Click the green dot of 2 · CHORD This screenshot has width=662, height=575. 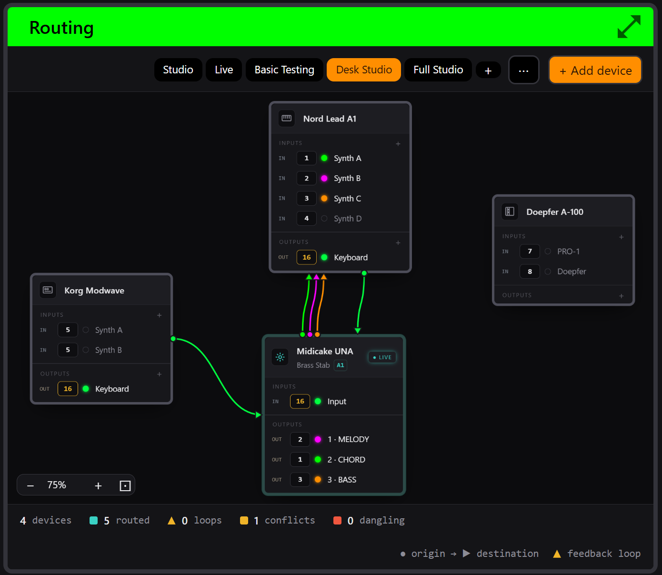318,459
